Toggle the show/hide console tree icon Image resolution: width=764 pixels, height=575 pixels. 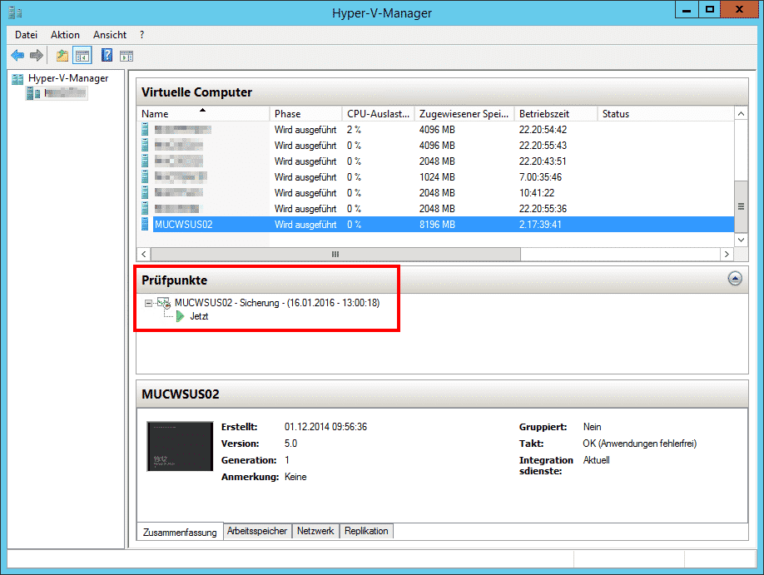click(82, 56)
